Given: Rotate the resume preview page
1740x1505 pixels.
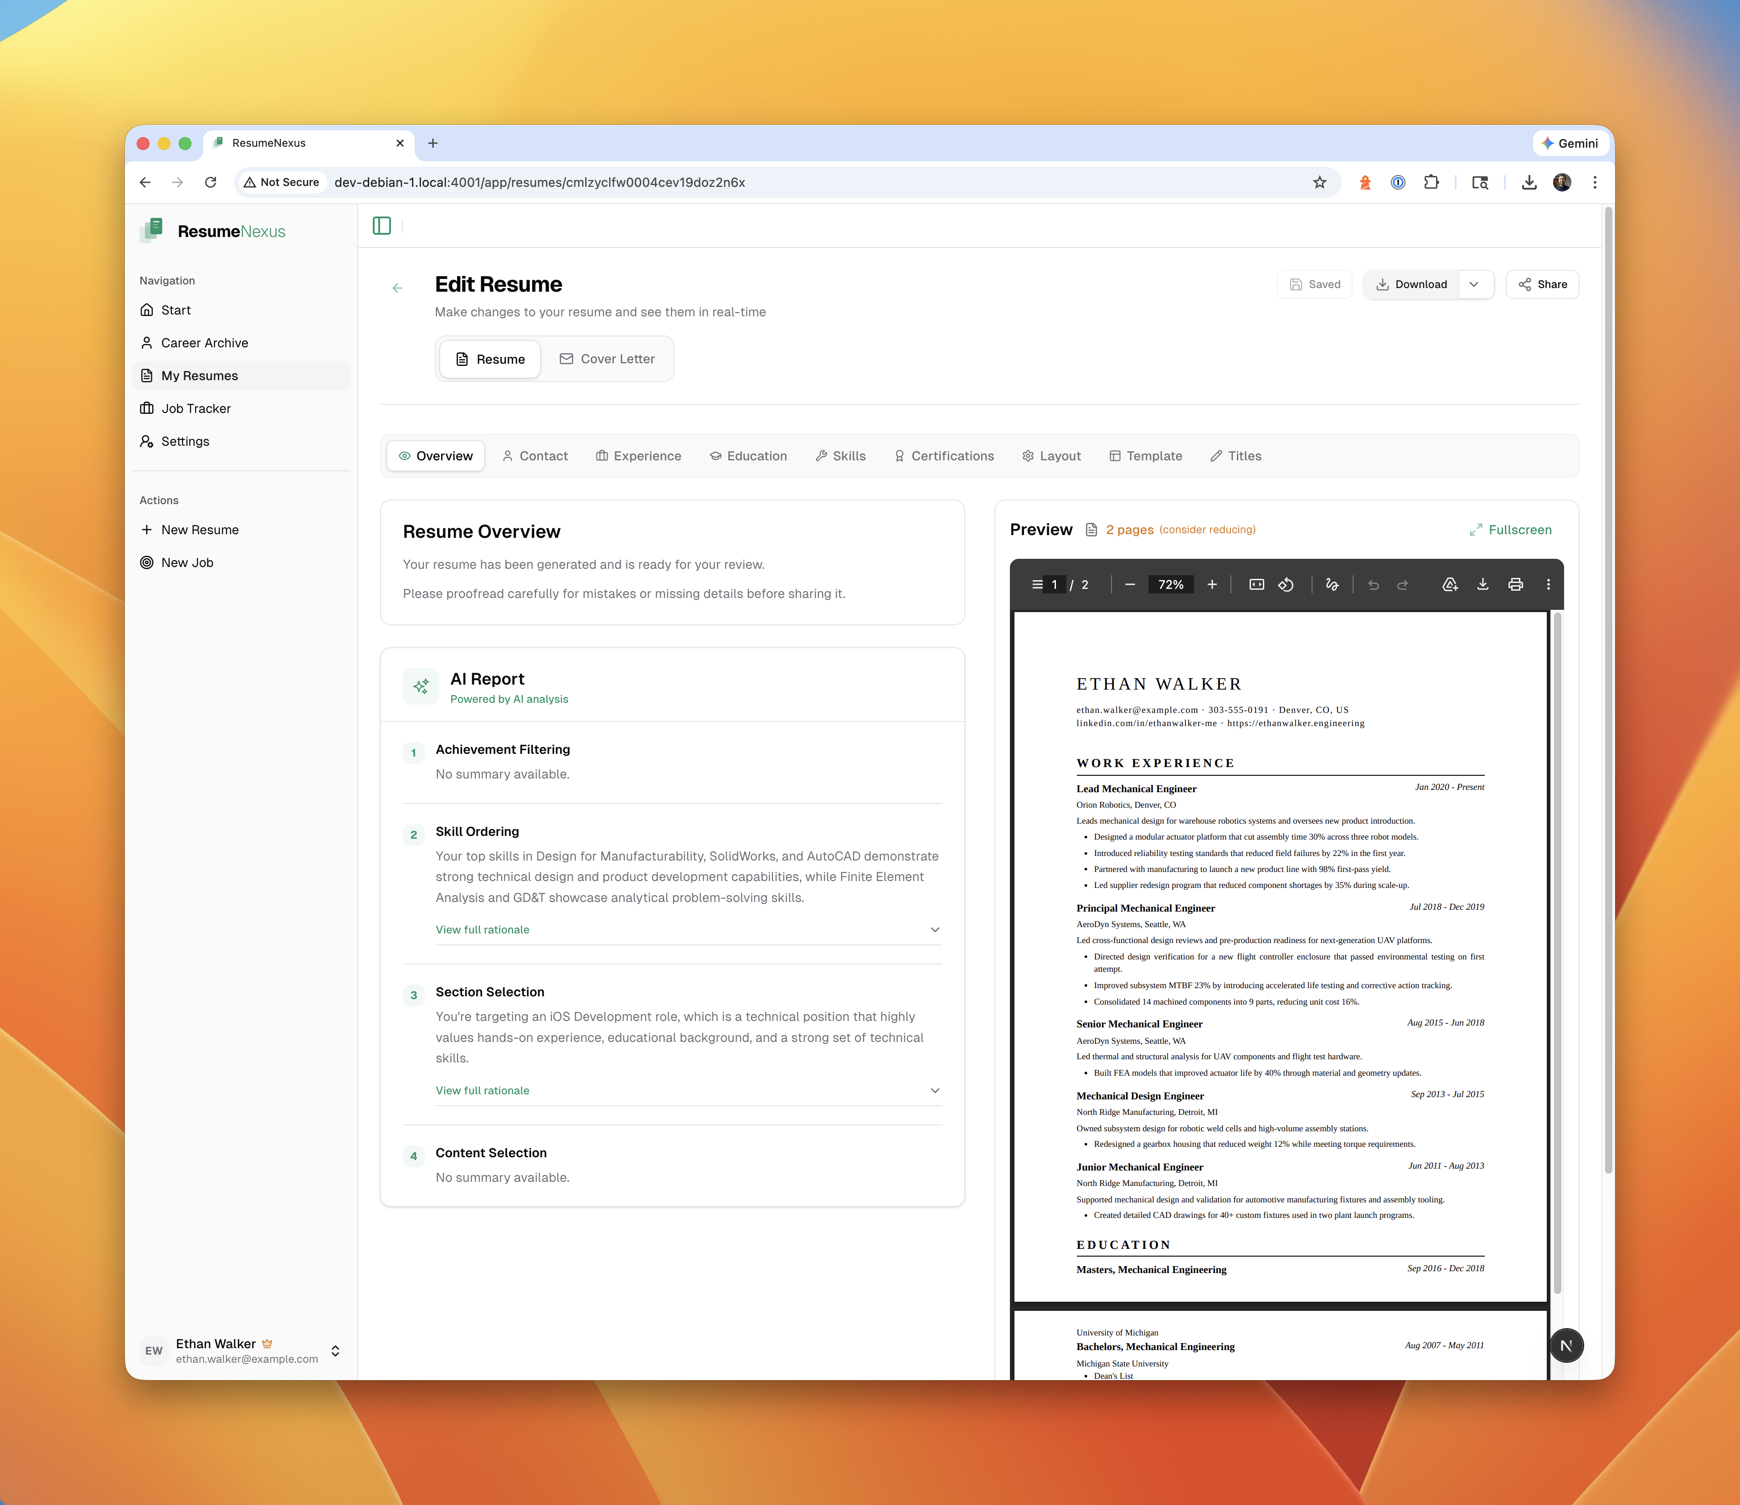Looking at the screenshot, I should 1285,584.
